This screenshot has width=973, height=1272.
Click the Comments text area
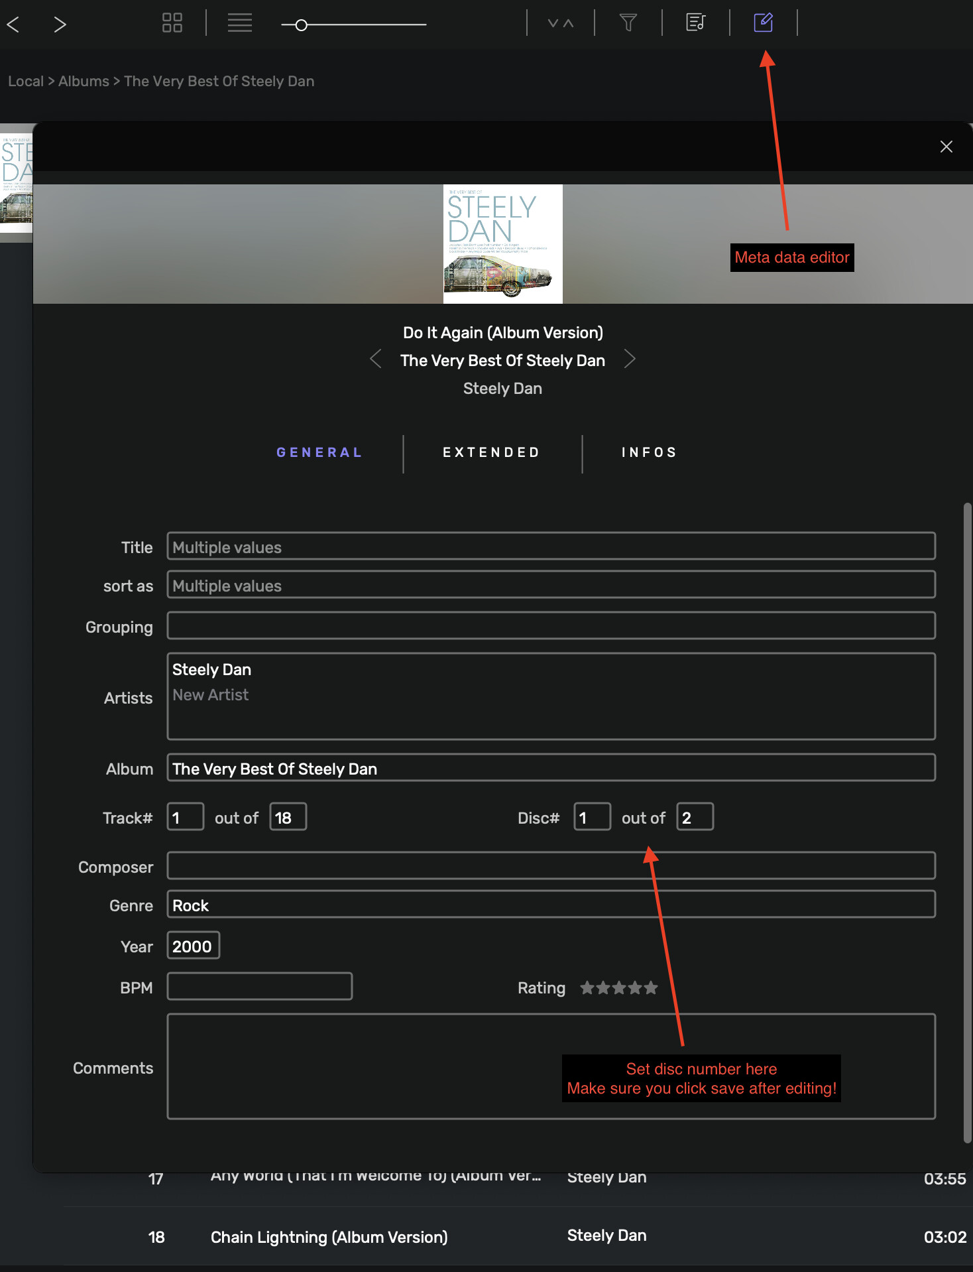[551, 1066]
